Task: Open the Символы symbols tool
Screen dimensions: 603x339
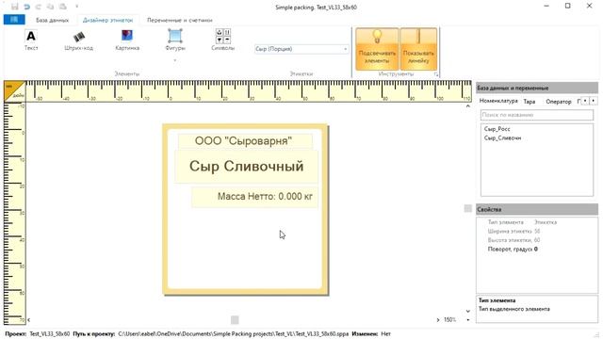Action: [222, 40]
